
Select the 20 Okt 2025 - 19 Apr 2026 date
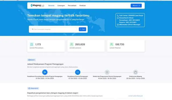coord(135,79)
